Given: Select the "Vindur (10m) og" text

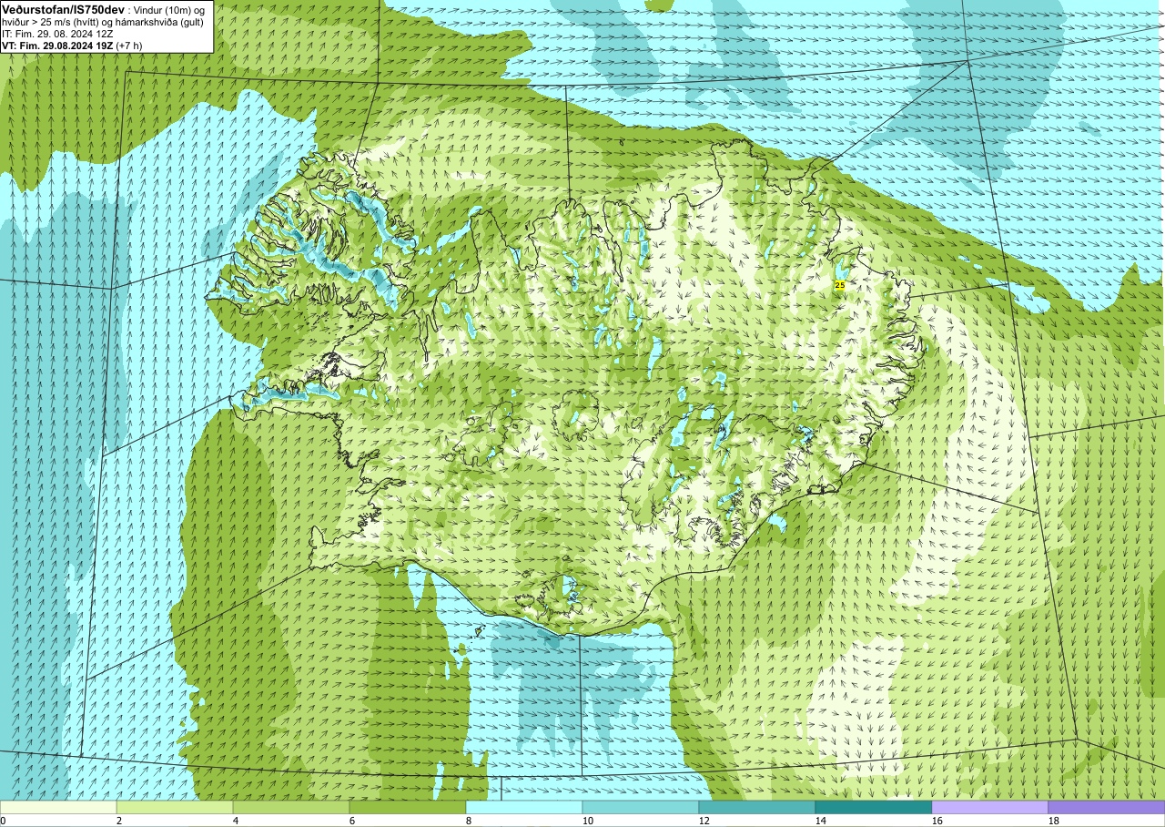Looking at the screenshot, I should point(171,9).
